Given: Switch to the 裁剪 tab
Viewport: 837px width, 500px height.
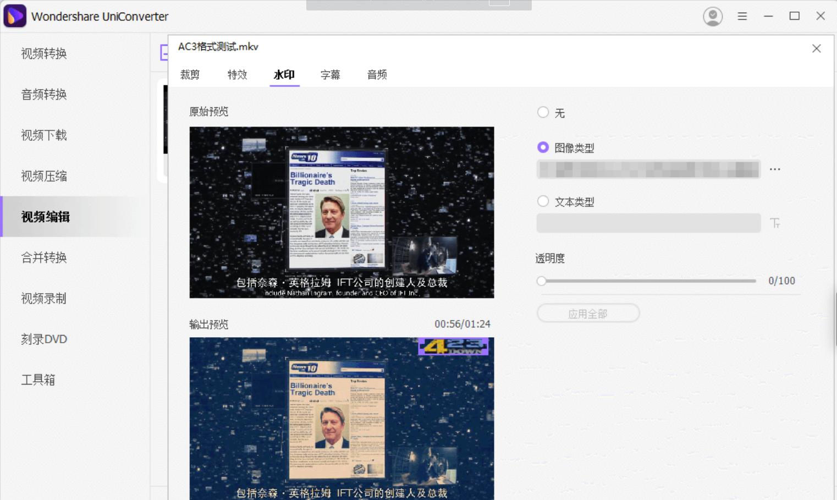Looking at the screenshot, I should [190, 75].
